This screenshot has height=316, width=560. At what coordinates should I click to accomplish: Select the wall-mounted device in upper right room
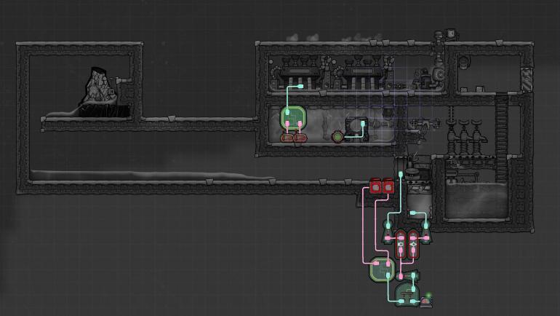[x=463, y=63]
